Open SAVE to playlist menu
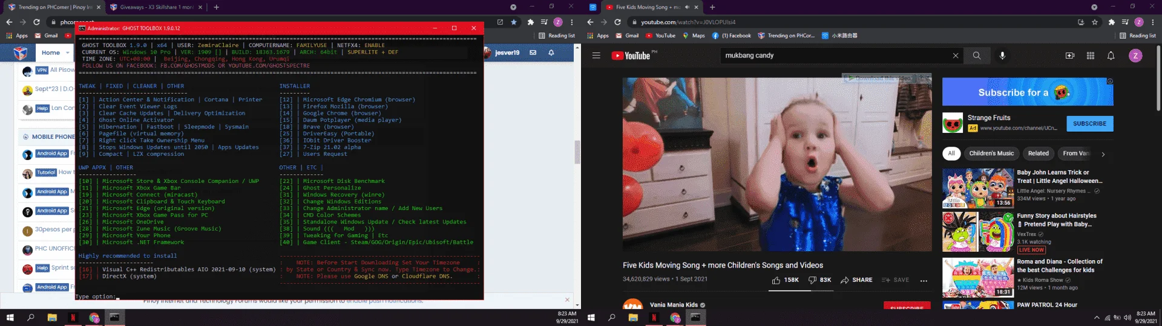 (896, 280)
